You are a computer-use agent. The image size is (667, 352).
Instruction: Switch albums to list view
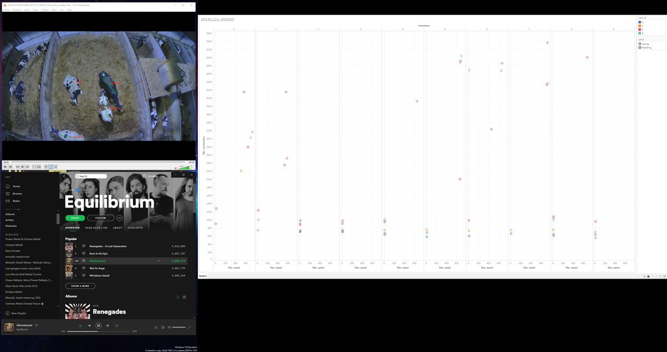(x=178, y=297)
